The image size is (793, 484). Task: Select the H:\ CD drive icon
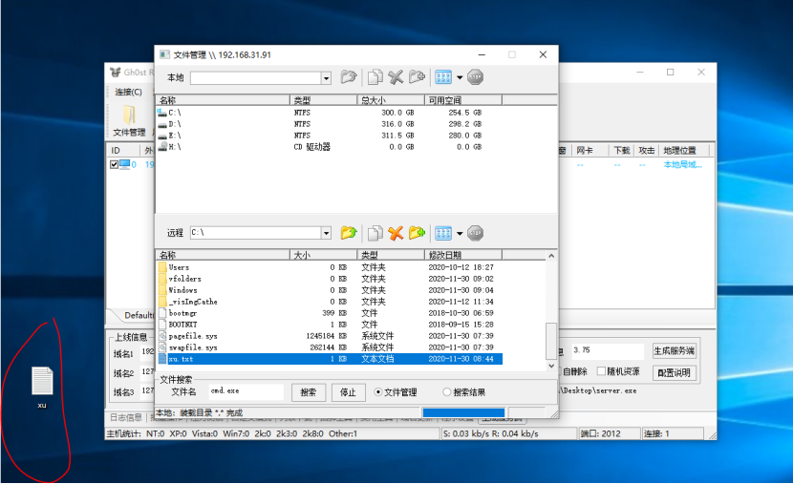pos(162,146)
